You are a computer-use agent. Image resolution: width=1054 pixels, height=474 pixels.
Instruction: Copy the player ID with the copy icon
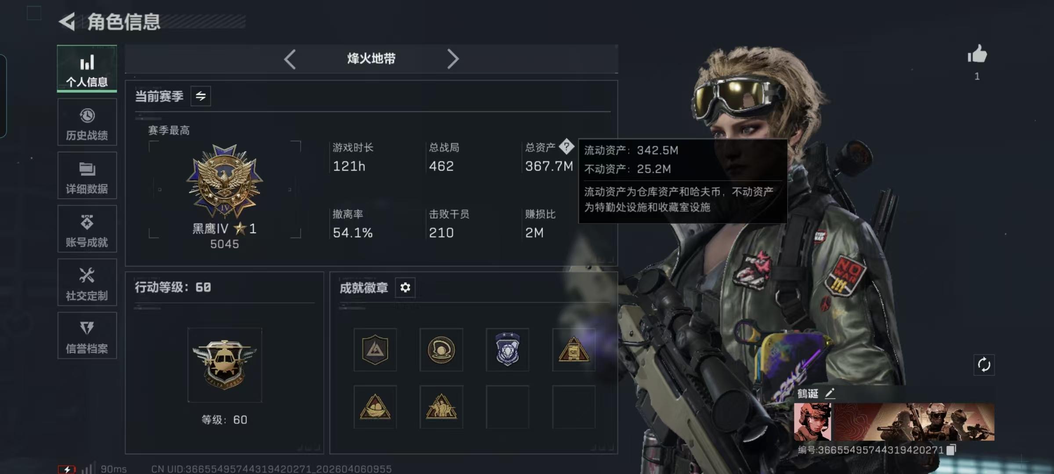click(x=951, y=450)
